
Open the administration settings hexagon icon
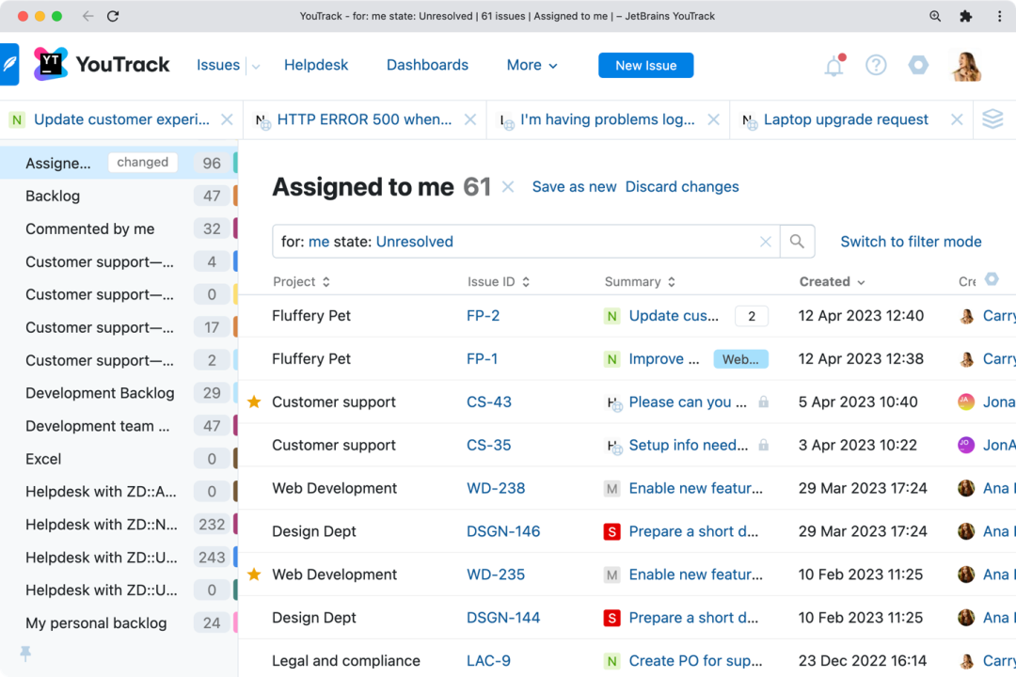[x=918, y=65]
